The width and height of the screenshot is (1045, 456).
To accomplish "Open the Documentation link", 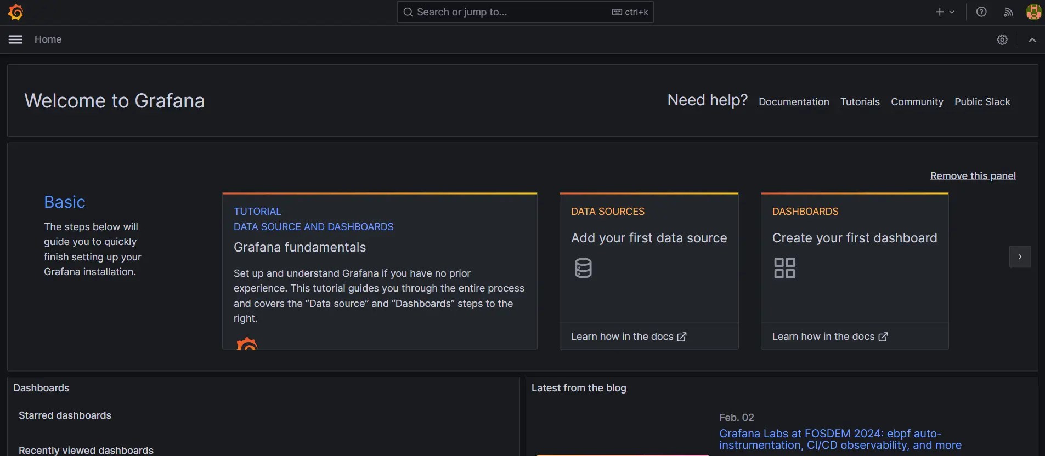I will click(x=794, y=102).
